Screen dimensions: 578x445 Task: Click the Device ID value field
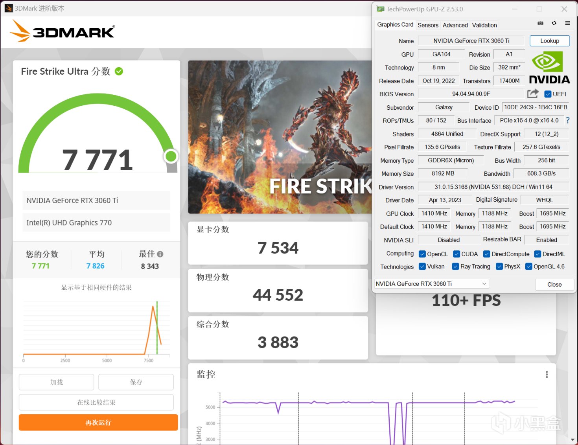point(536,107)
